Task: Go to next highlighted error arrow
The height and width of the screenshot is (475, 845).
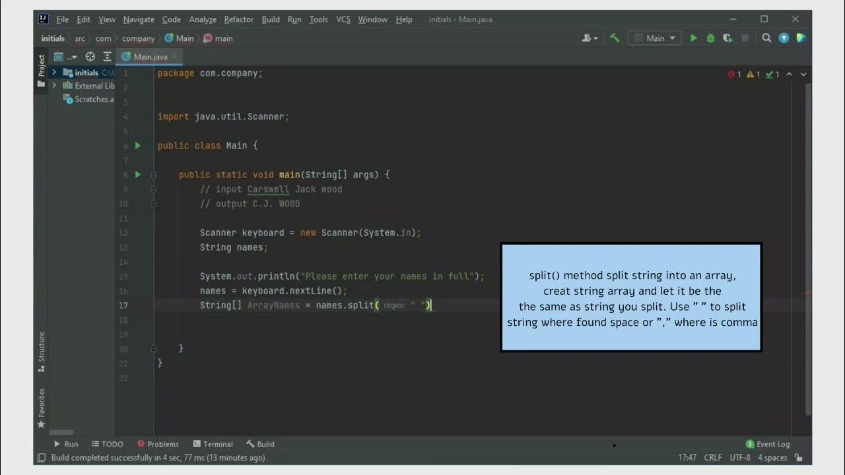Action: click(803, 75)
